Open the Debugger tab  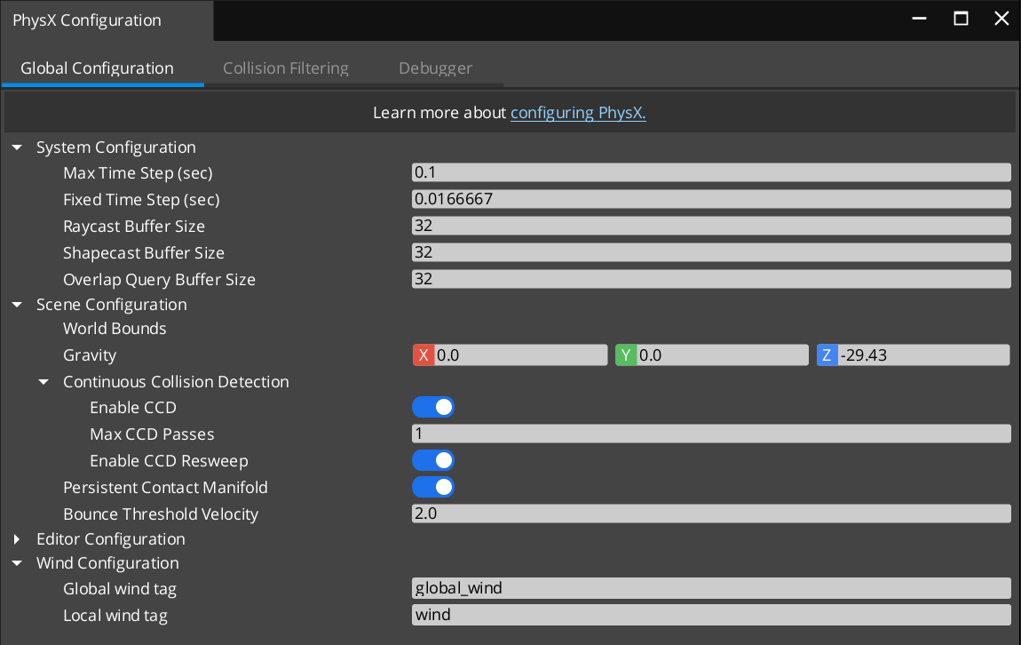click(435, 68)
